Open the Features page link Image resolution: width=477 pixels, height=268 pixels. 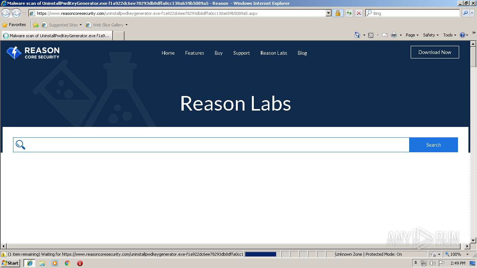(x=195, y=53)
